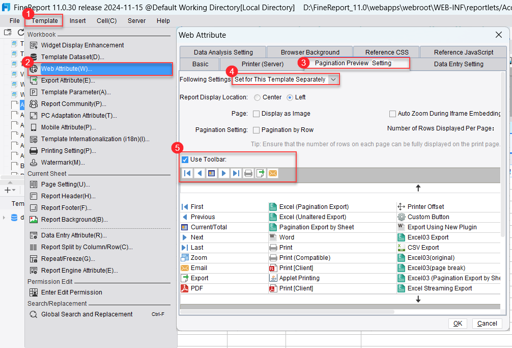
Task: Click the Email icon in toolbar preview
Action: click(x=273, y=173)
